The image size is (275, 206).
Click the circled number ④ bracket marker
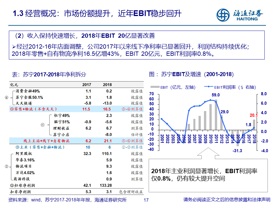point(7,98)
